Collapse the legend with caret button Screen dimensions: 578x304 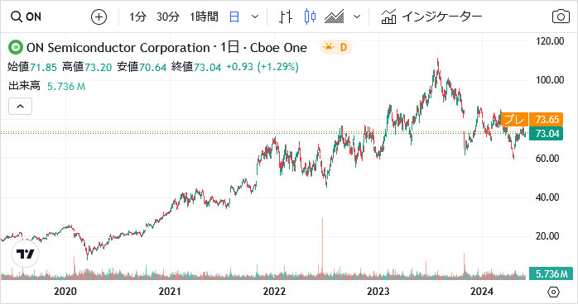20,107
